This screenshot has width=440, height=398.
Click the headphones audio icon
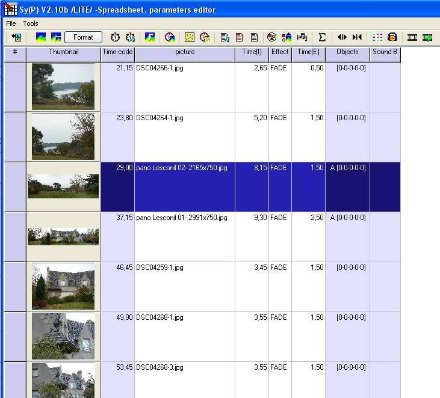[392, 37]
